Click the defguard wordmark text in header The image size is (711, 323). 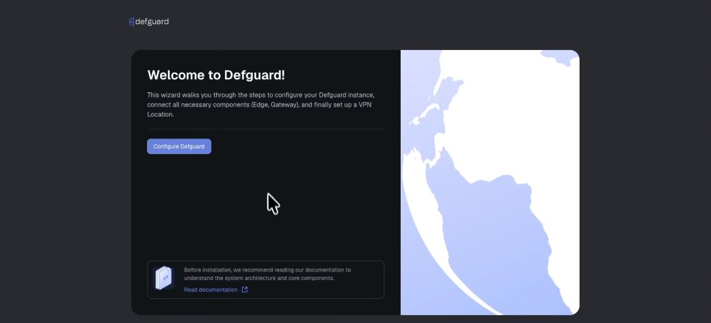152,21
